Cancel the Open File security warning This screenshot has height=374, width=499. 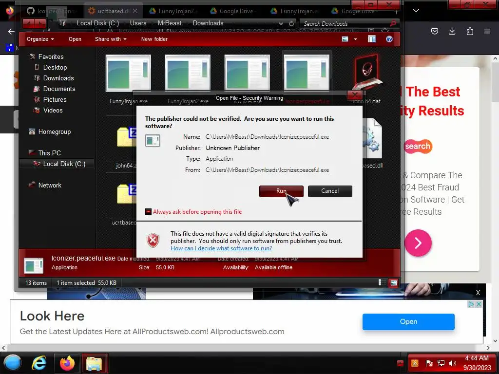click(330, 191)
